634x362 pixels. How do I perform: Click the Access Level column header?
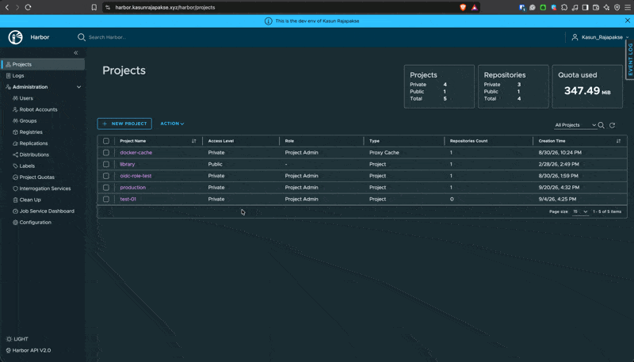pyautogui.click(x=221, y=141)
